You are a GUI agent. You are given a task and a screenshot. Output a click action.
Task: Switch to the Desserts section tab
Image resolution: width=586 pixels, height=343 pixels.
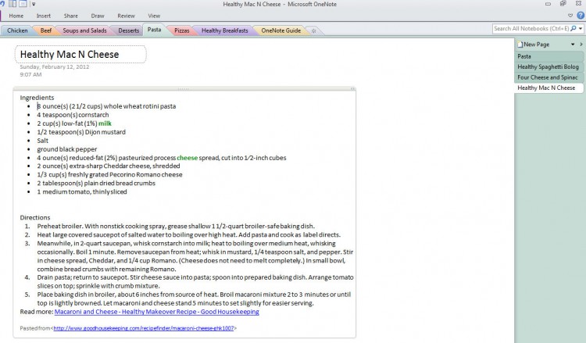pyautogui.click(x=129, y=30)
